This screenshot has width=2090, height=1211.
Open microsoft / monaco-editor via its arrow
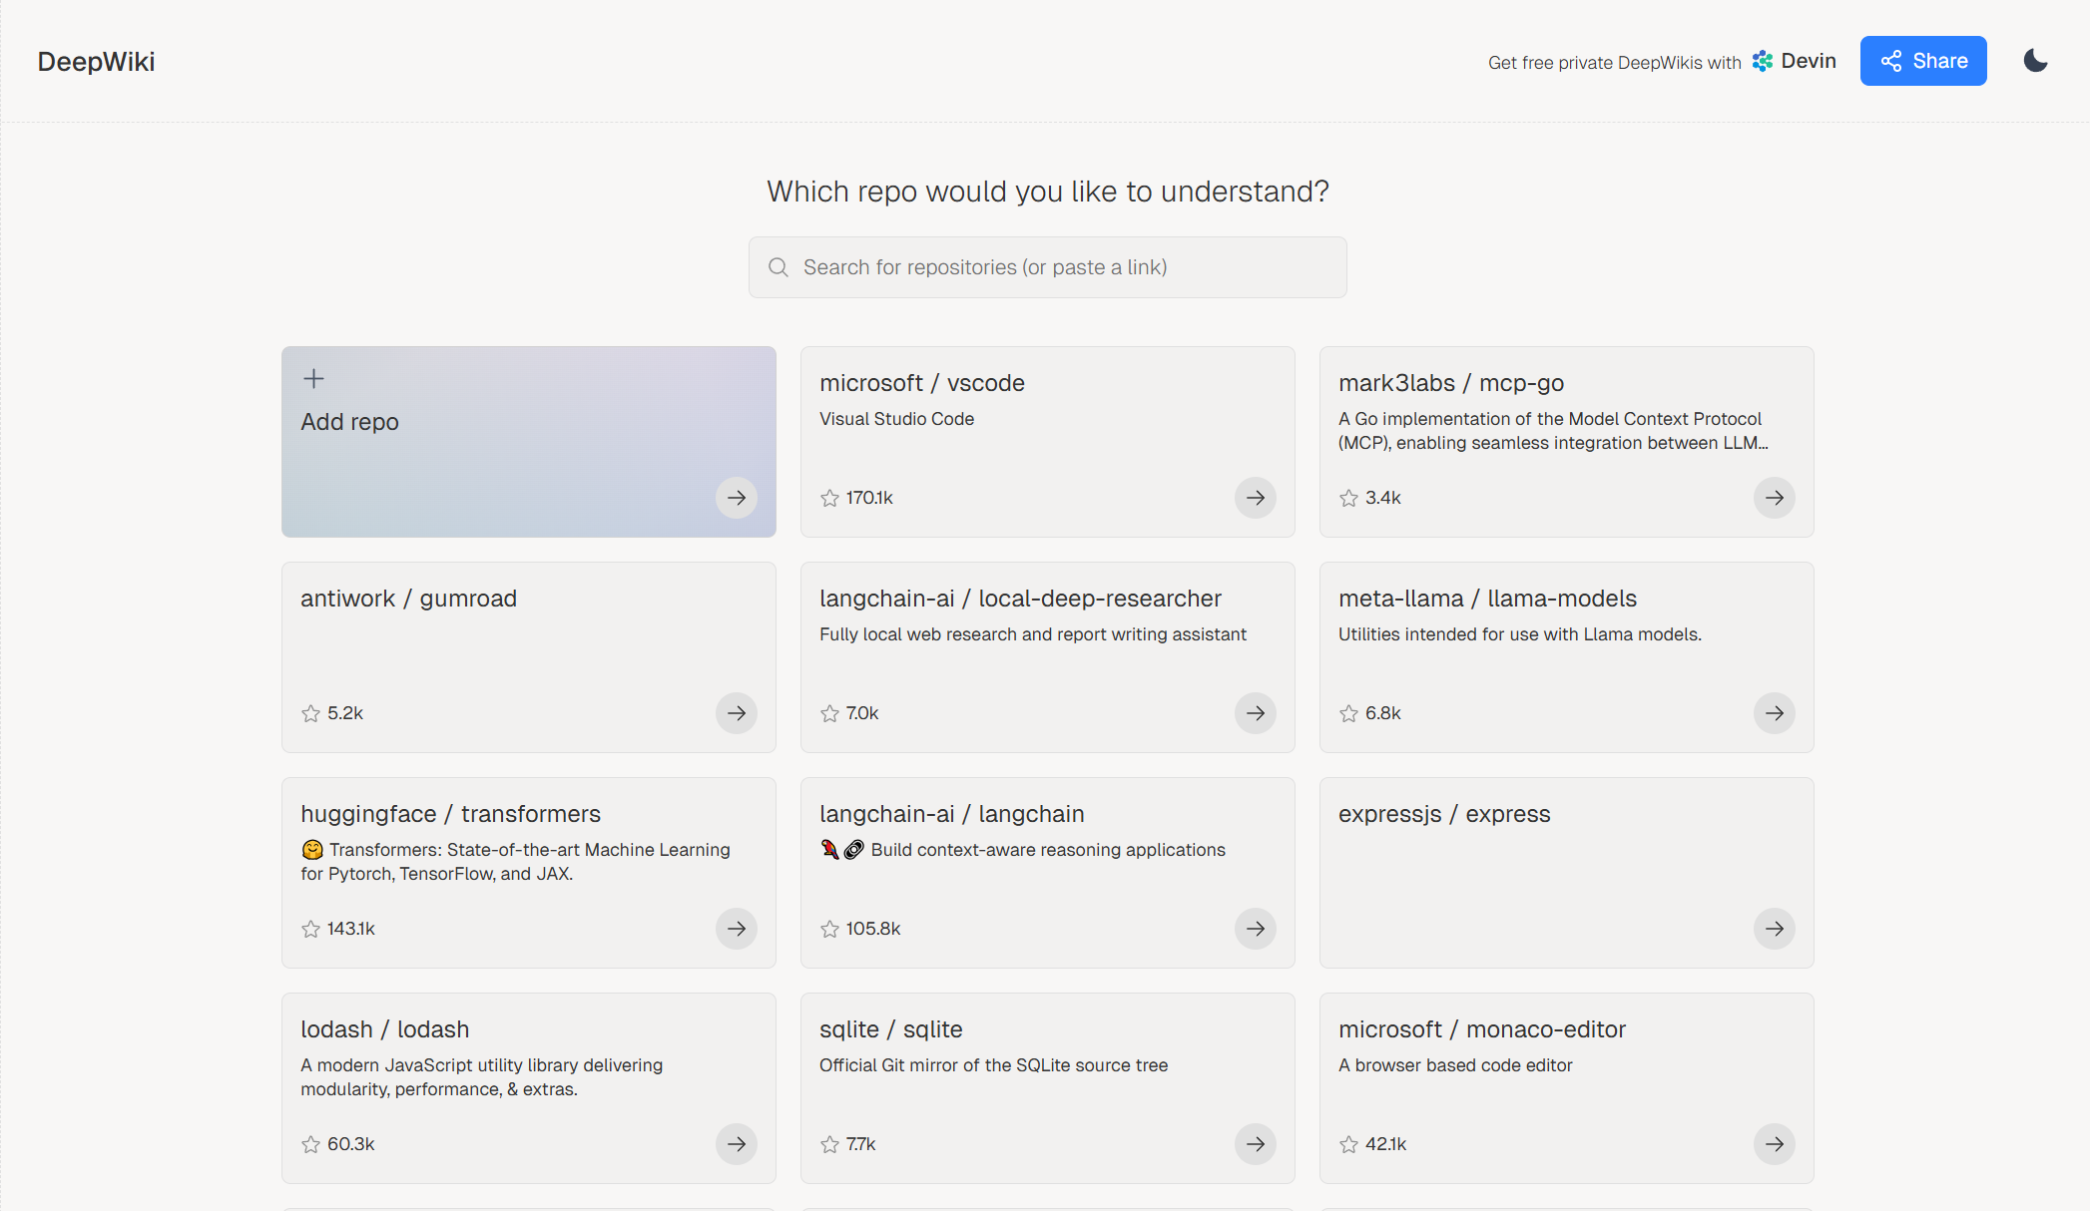pos(1774,1144)
